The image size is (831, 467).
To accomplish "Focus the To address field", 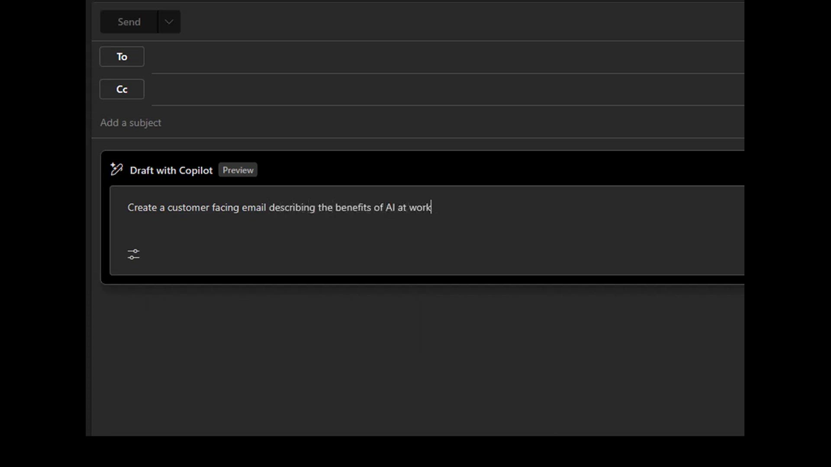I will click(448, 57).
